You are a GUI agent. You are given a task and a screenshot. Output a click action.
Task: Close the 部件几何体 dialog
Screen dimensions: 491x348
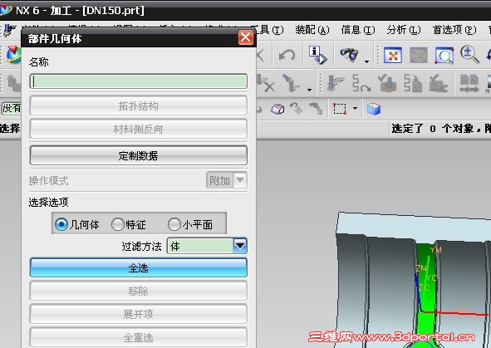(x=246, y=37)
